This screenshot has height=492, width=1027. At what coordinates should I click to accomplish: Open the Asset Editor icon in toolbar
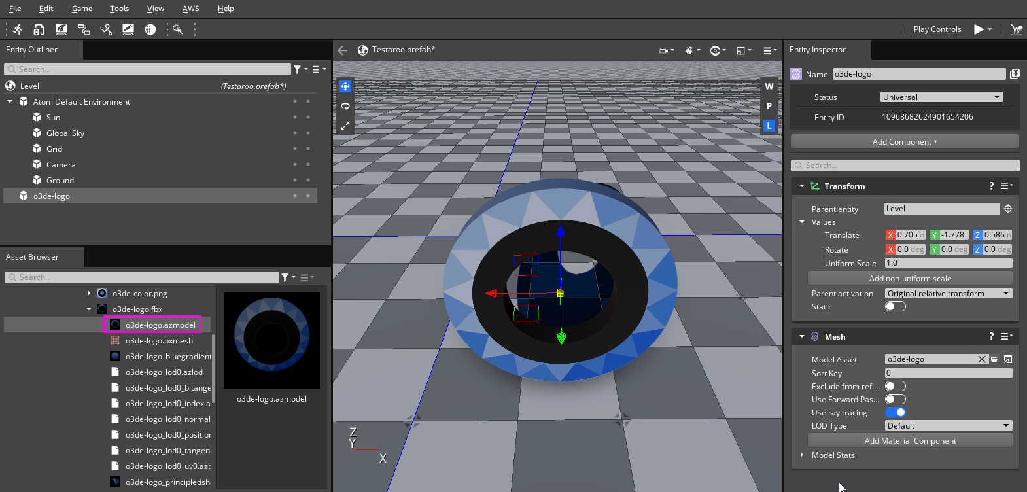pyautogui.click(x=39, y=29)
